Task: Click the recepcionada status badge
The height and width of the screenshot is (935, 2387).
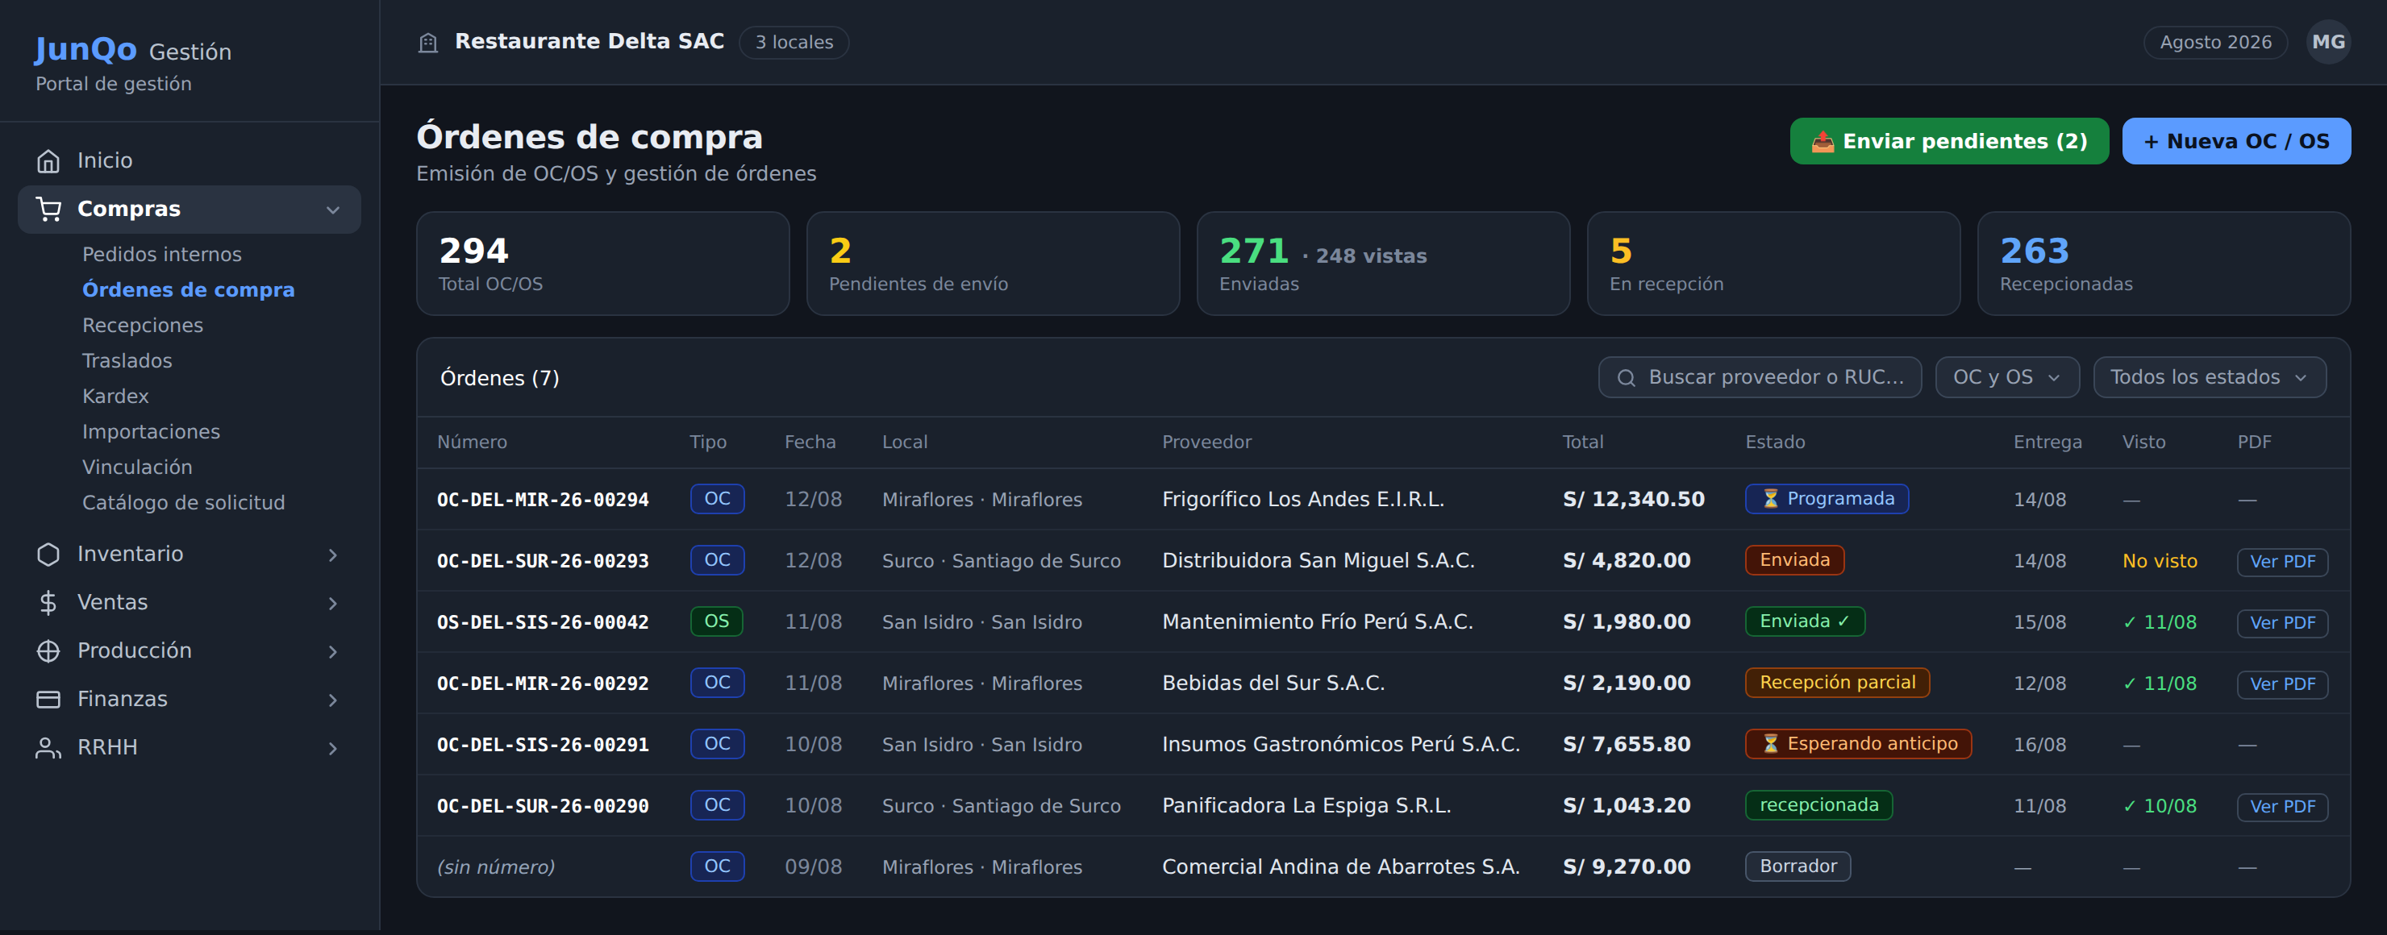Action: tap(1819, 804)
